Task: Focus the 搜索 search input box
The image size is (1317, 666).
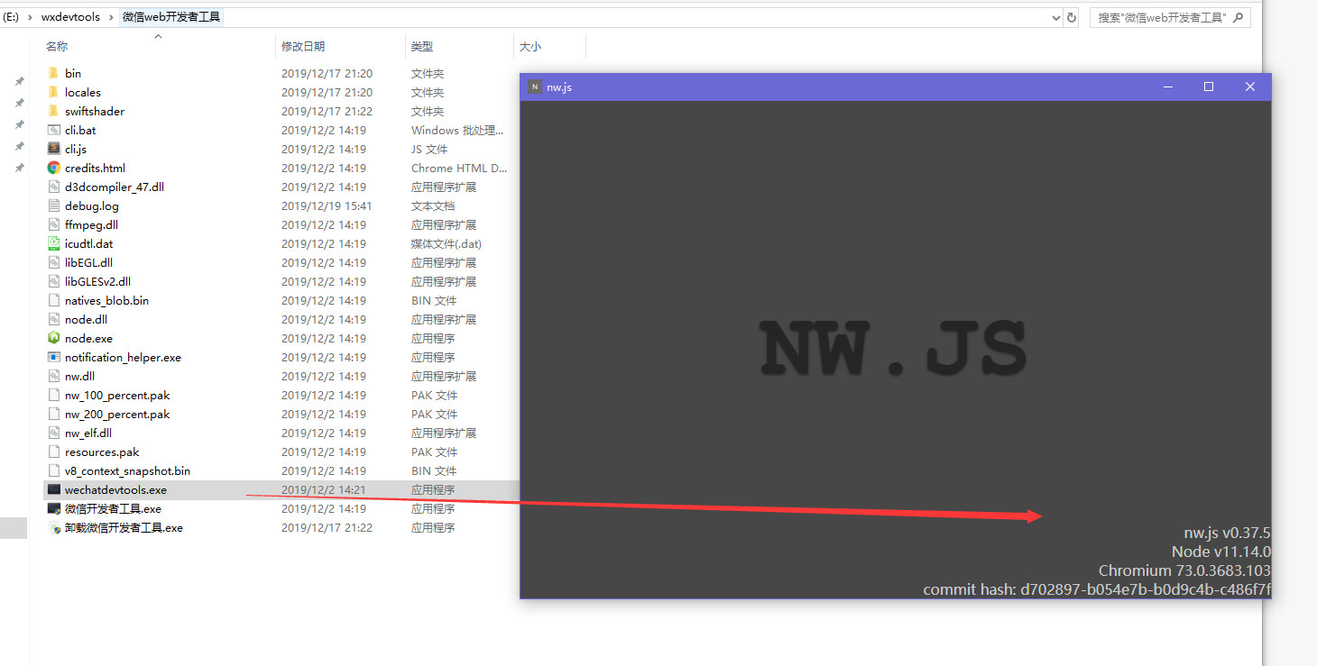Action: tap(1170, 17)
